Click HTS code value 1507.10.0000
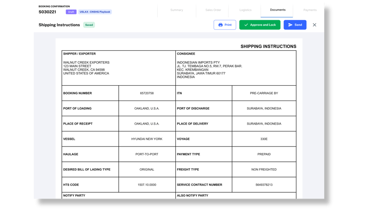 [147, 185]
